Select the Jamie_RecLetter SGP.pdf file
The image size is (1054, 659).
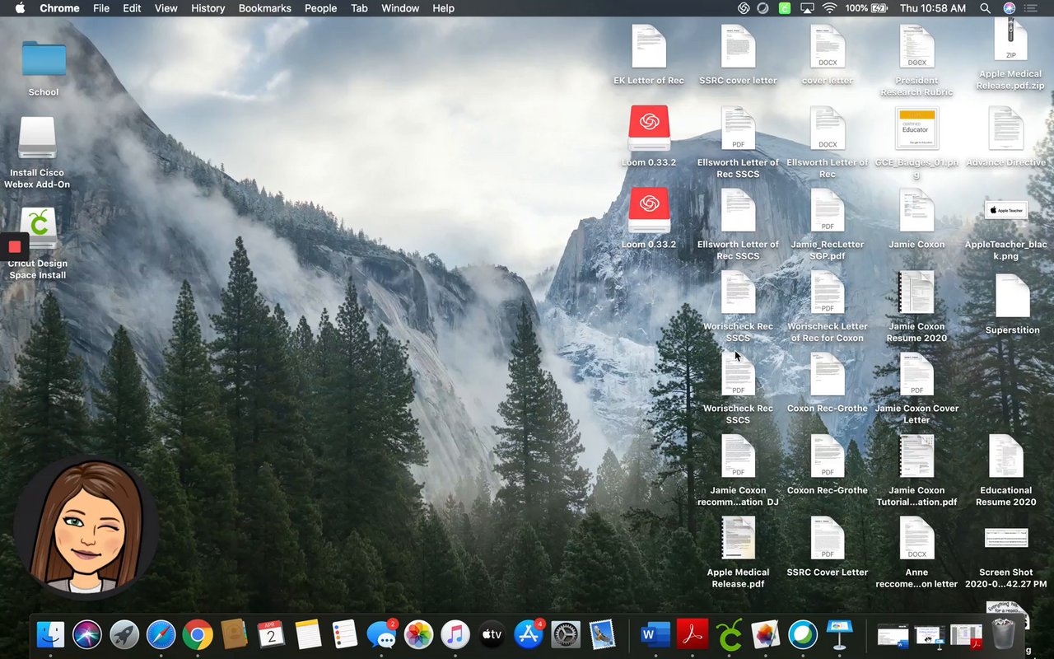[x=828, y=224]
